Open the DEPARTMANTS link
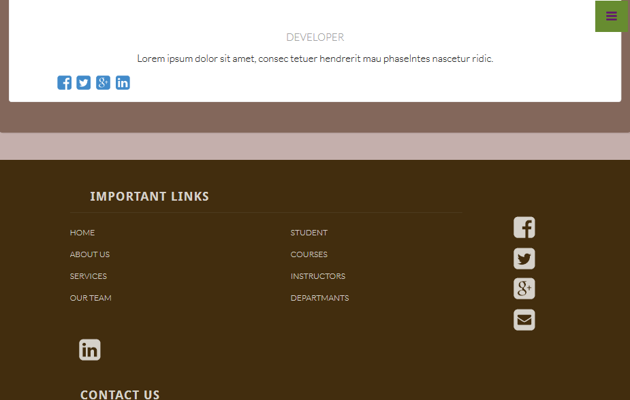This screenshot has width=630, height=400. pos(319,298)
